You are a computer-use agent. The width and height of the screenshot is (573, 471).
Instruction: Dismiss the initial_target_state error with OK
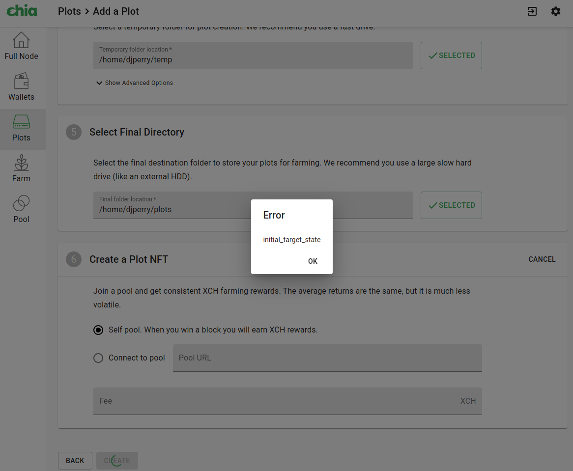point(313,261)
